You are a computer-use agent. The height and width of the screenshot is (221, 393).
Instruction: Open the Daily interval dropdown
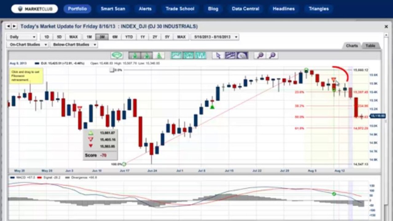tap(22, 37)
